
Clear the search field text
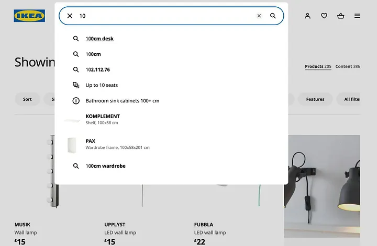click(x=259, y=16)
